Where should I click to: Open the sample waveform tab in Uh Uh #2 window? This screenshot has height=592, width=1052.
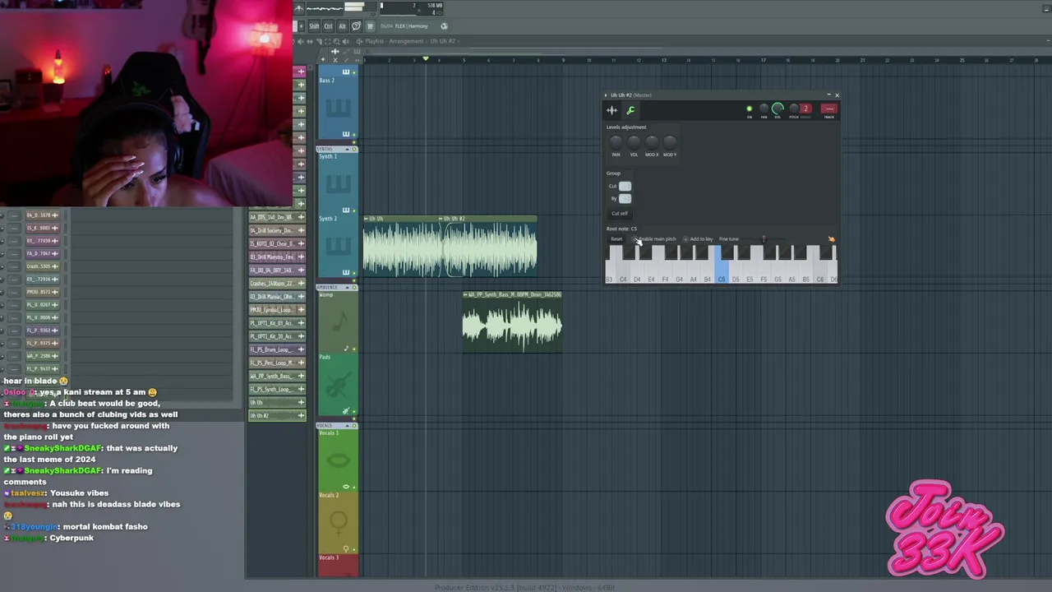611,110
